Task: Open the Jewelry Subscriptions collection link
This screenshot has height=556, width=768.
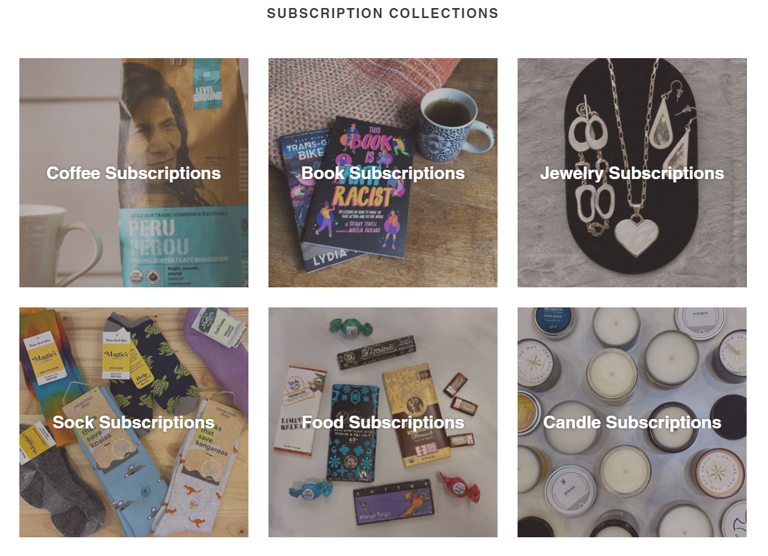Action: (x=632, y=172)
